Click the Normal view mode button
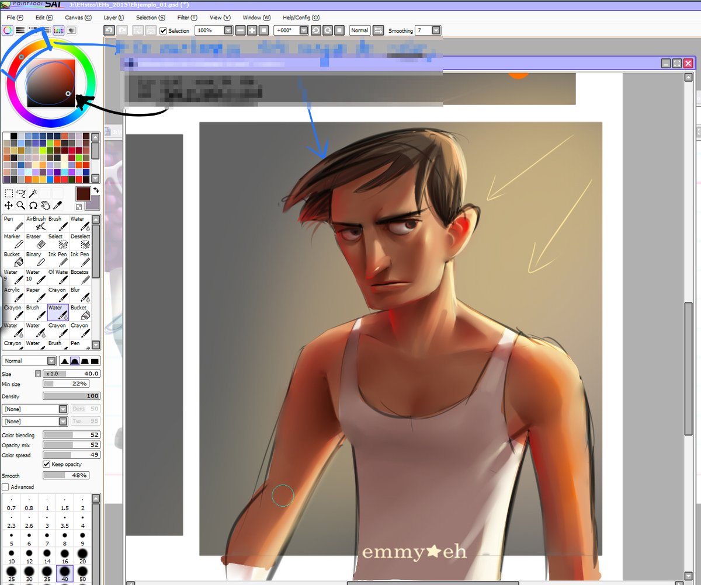The image size is (701, 585). point(360,30)
